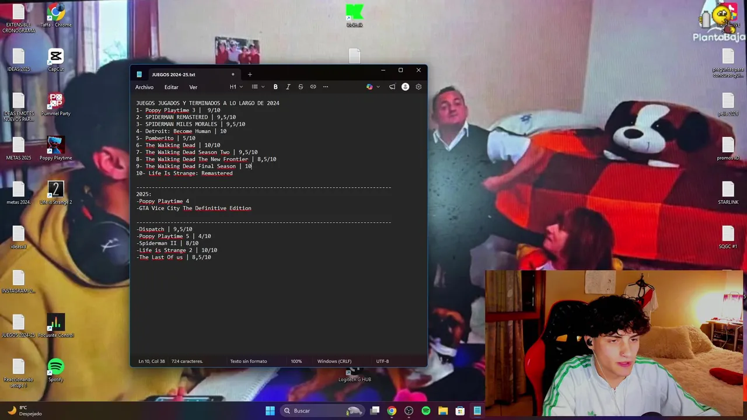Open the more options ellipsis in the toolbar

pyautogui.click(x=326, y=87)
